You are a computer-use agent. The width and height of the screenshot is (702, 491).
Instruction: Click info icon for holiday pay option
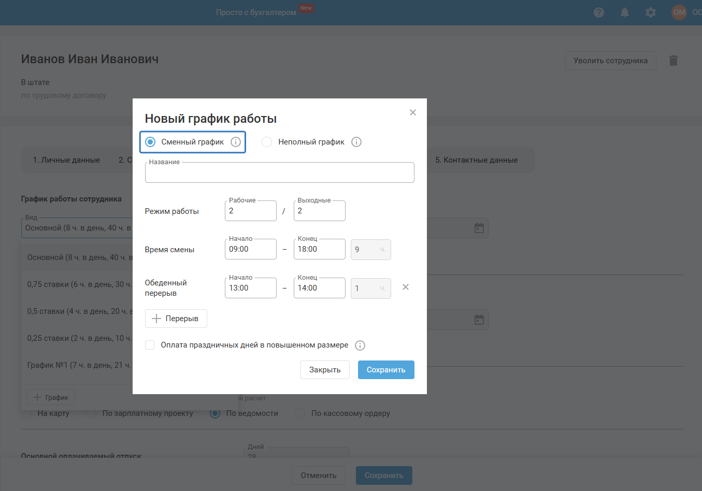[x=360, y=345]
